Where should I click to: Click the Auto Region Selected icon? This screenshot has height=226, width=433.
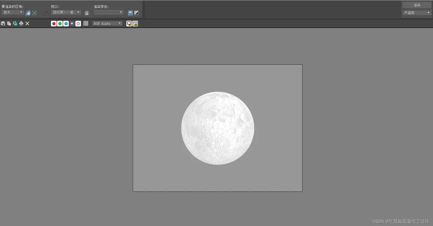click(x=34, y=13)
